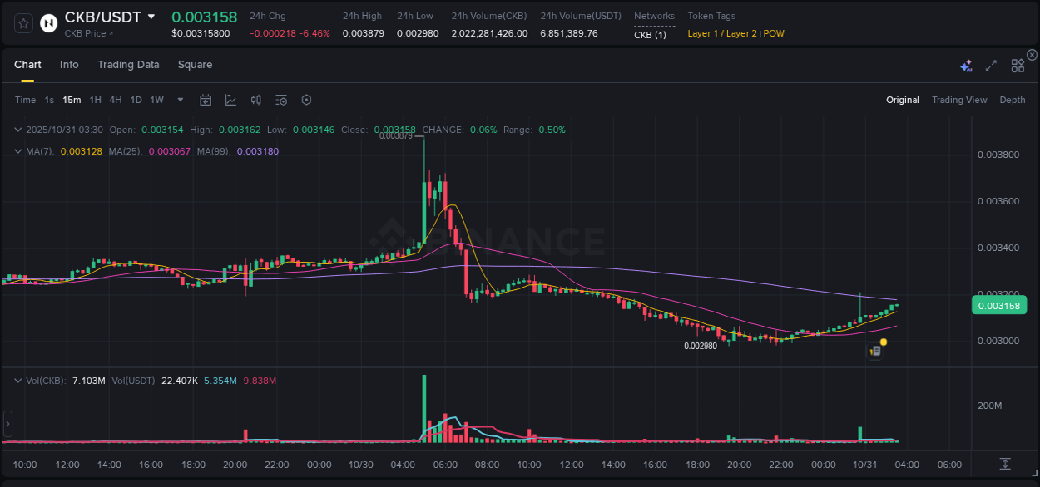Toggle favorite star for CKB/USDT
The width and height of the screenshot is (1040, 487).
point(22,22)
